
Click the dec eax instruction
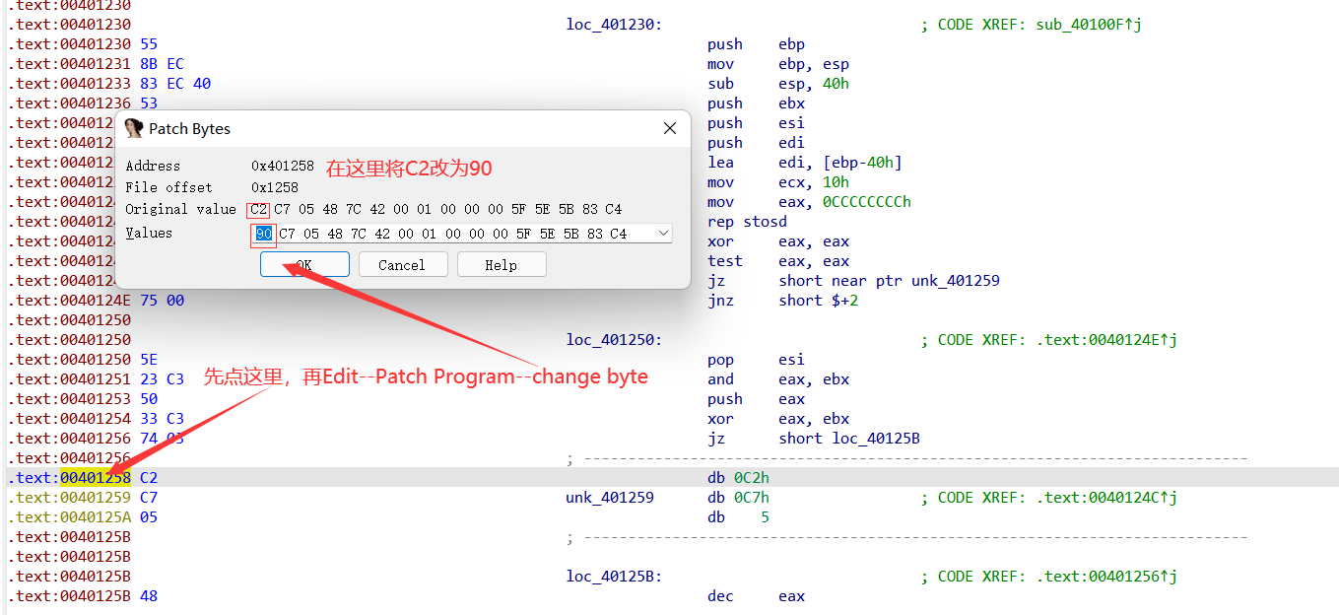[x=756, y=596]
